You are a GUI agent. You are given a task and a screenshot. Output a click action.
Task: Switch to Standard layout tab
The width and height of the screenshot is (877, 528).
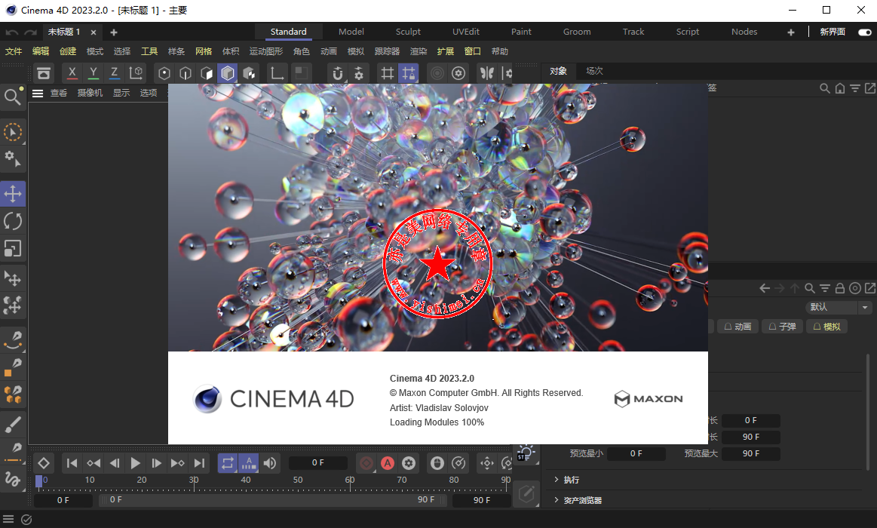click(289, 32)
